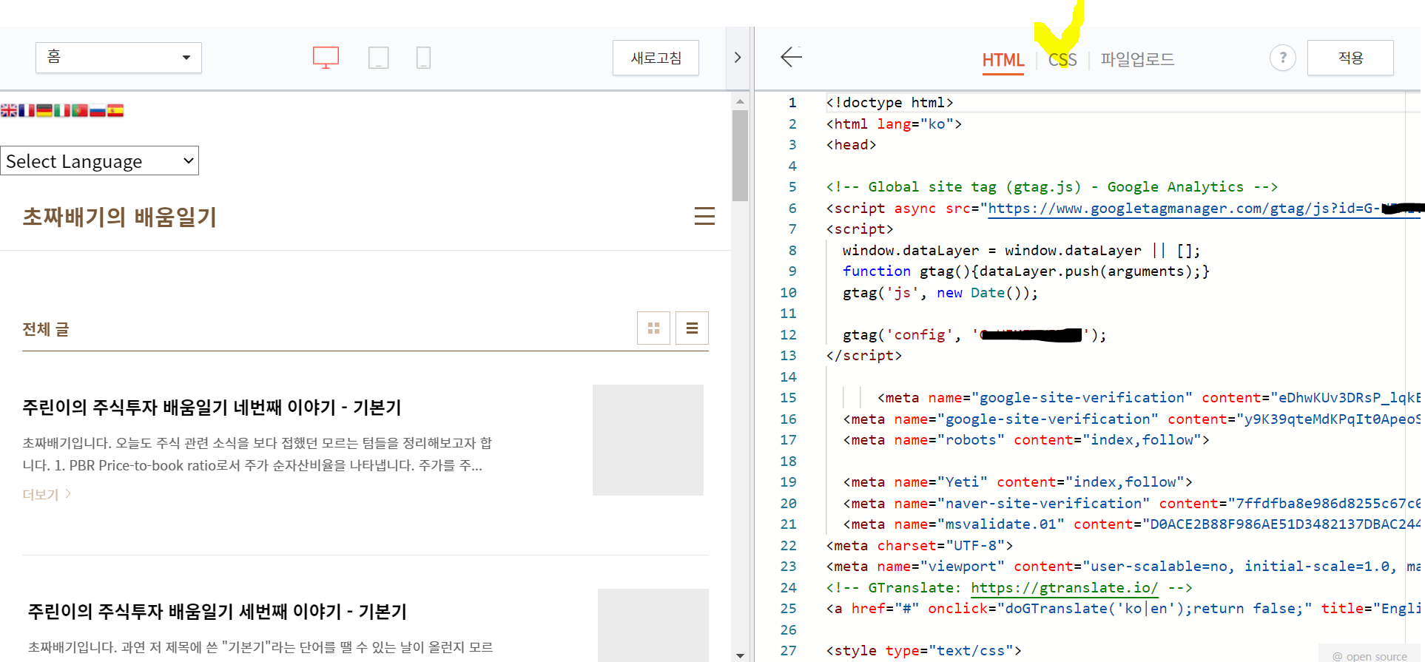Switch to mobile phone preview icon
Viewport: 1425px width, 662px height.
423,58
